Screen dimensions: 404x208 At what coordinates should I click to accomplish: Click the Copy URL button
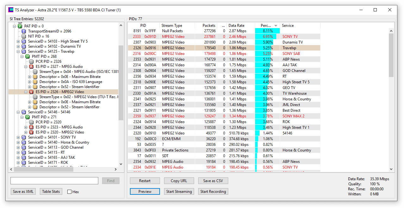click(179, 181)
